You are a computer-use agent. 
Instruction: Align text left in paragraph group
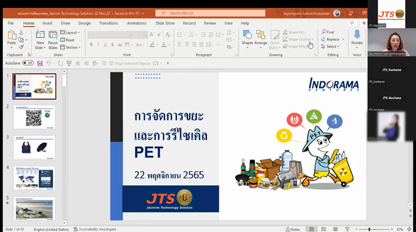[179, 45]
